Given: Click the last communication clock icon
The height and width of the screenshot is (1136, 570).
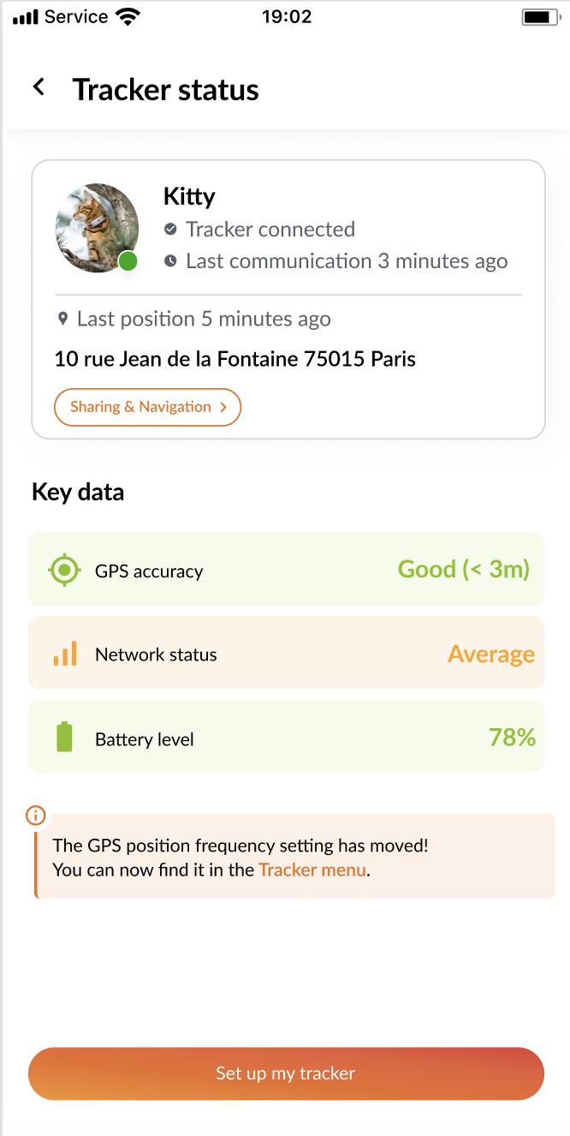Looking at the screenshot, I should (x=170, y=261).
